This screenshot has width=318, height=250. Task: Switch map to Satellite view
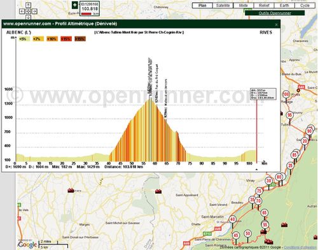click(223, 6)
